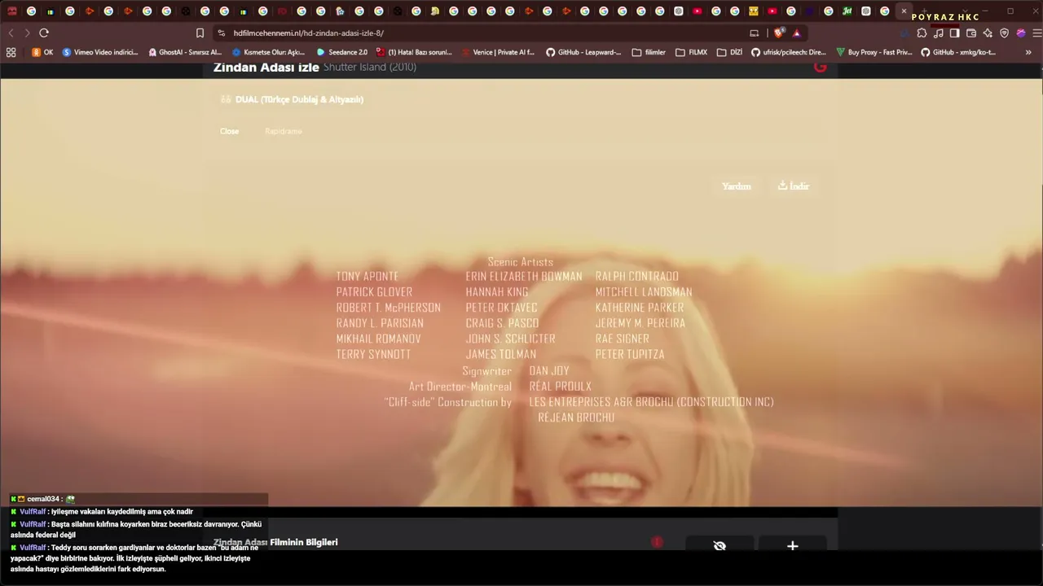Click the DUAL (Türkçe Dublaj & Altyazılı) label
The image size is (1043, 586).
pyautogui.click(x=299, y=99)
